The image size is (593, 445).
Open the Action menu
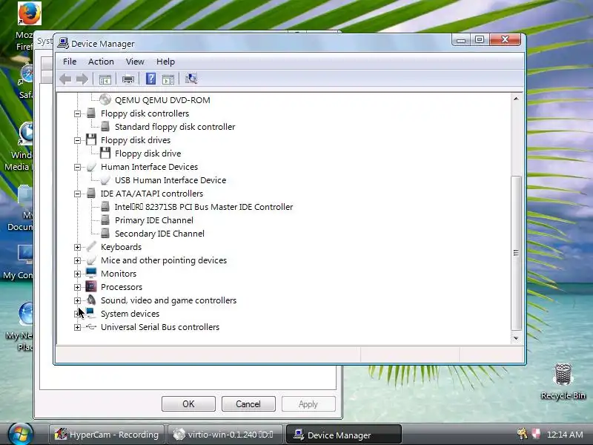pos(101,62)
